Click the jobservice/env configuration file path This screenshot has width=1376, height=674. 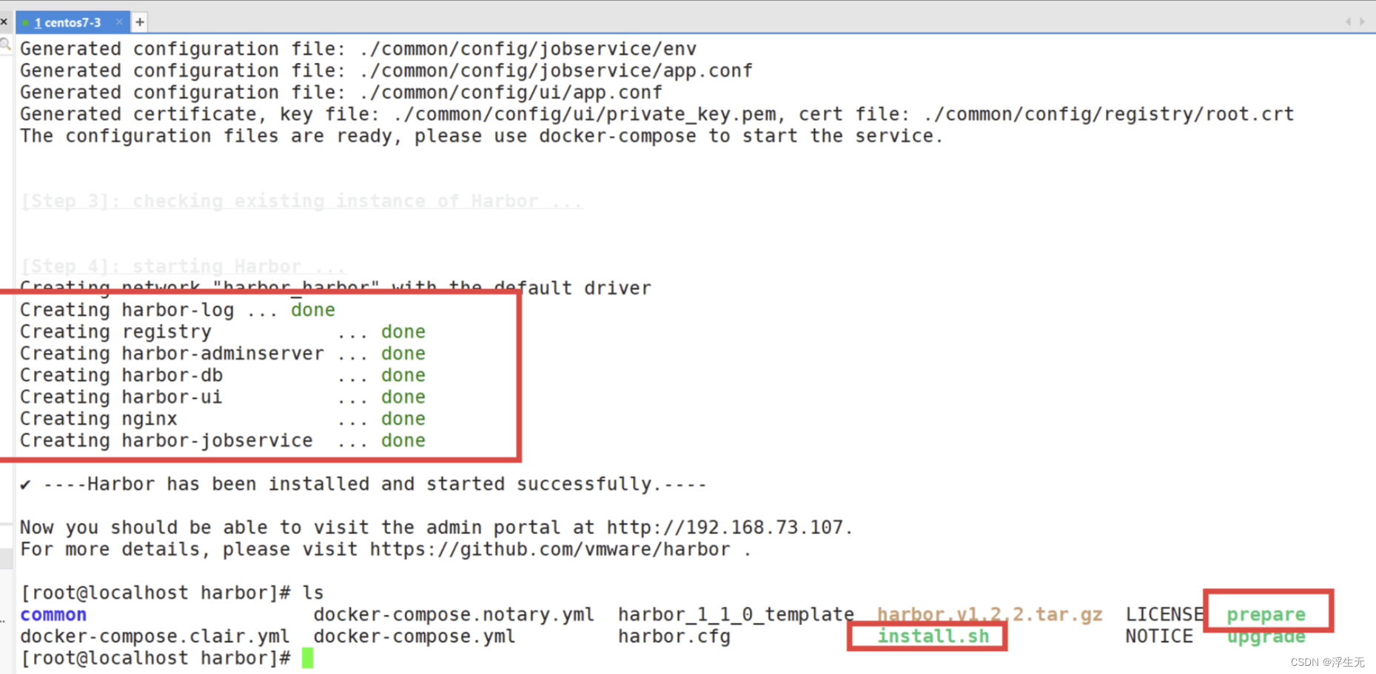(x=528, y=49)
